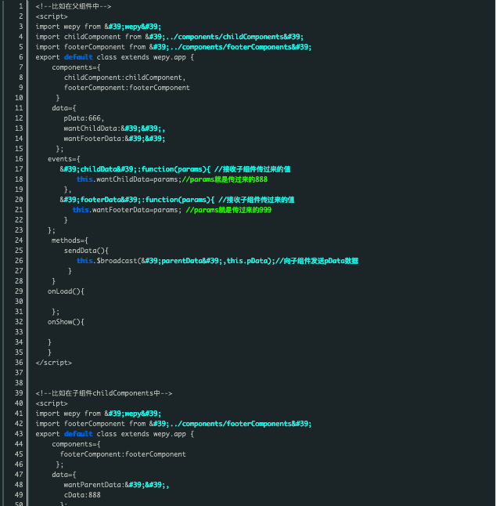
Task: Click 'import childComponent from' on line 4
Action: [x=88, y=37]
